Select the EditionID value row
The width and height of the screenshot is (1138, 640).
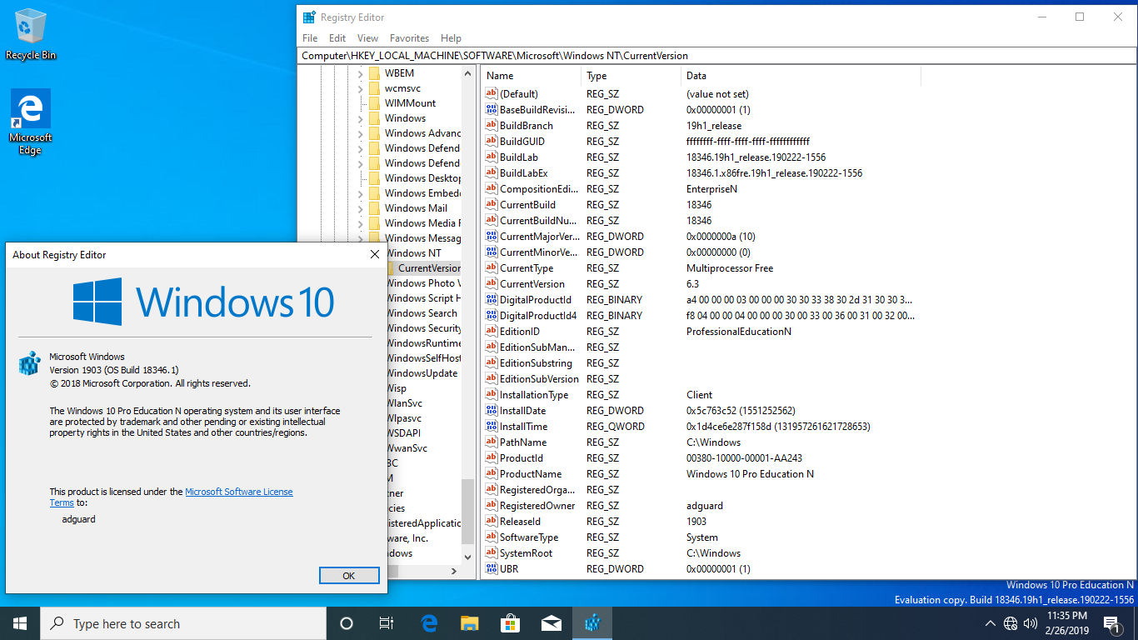[x=700, y=332]
